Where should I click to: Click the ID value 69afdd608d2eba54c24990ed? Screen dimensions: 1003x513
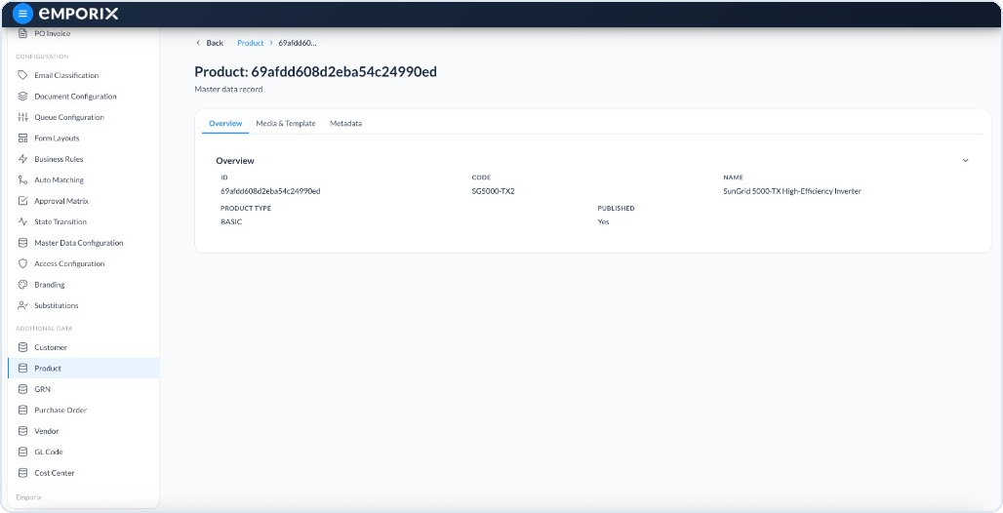point(270,190)
